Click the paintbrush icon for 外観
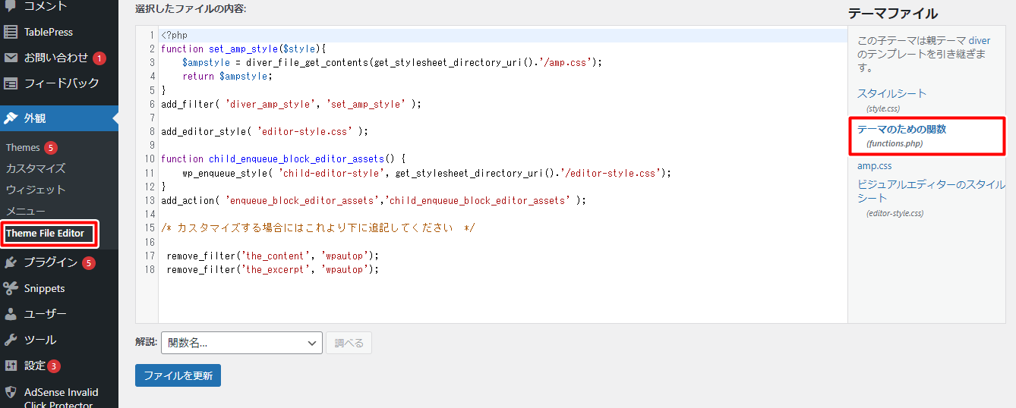1016x408 pixels. pyautogui.click(x=11, y=118)
